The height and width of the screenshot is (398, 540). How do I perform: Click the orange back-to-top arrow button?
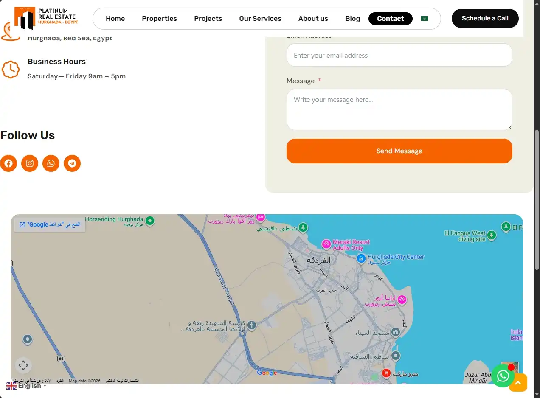tap(518, 382)
